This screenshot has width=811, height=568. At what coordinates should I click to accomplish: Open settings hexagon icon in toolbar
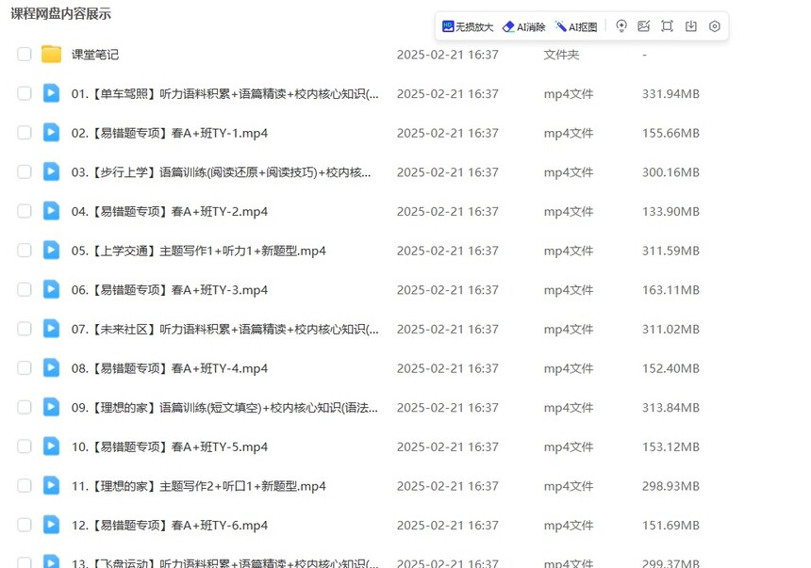pos(715,26)
